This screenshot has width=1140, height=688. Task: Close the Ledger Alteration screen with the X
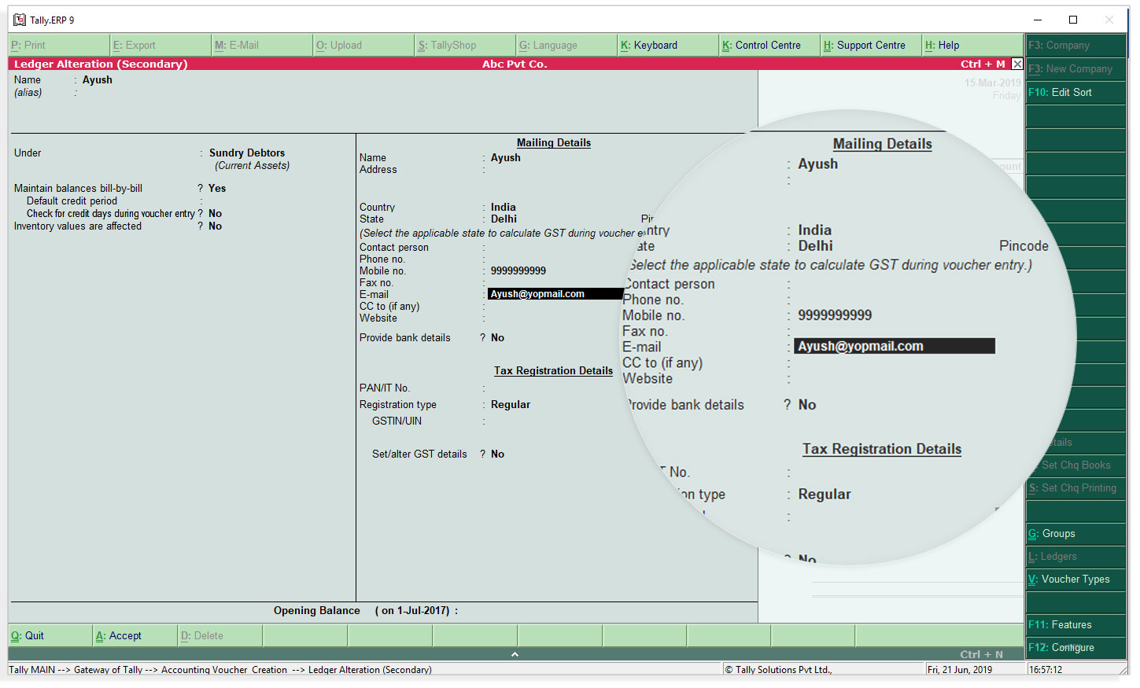(1017, 64)
